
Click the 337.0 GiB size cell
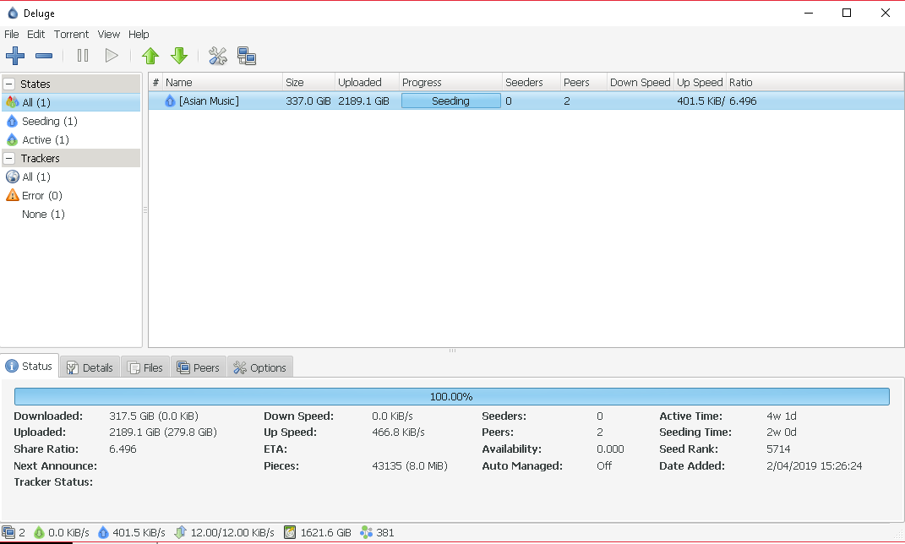(x=308, y=101)
